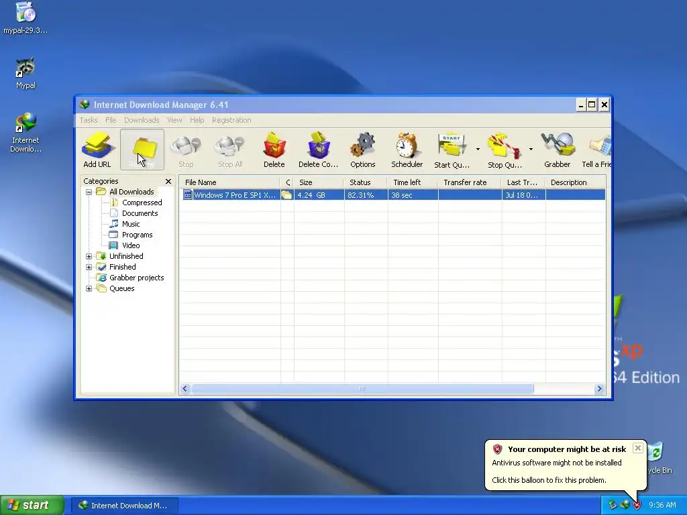Click the horizontal scrollbar right arrow

pos(599,389)
